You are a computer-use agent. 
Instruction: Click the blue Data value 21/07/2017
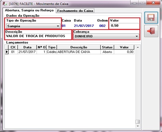[x=84, y=26]
